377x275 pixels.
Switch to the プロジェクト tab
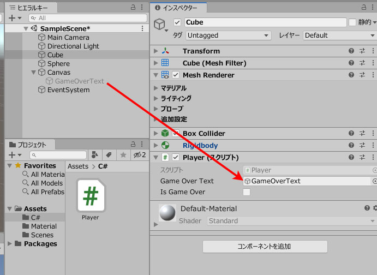(x=30, y=145)
